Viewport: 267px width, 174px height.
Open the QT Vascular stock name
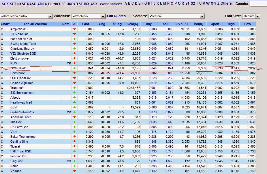point(19,34)
